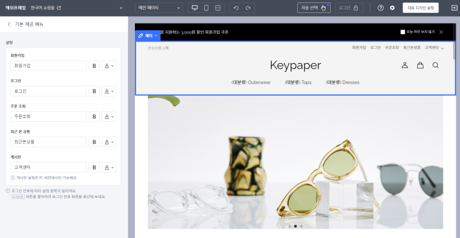
Task: Toggle the 로그인 lock state button
Action: 349,8
